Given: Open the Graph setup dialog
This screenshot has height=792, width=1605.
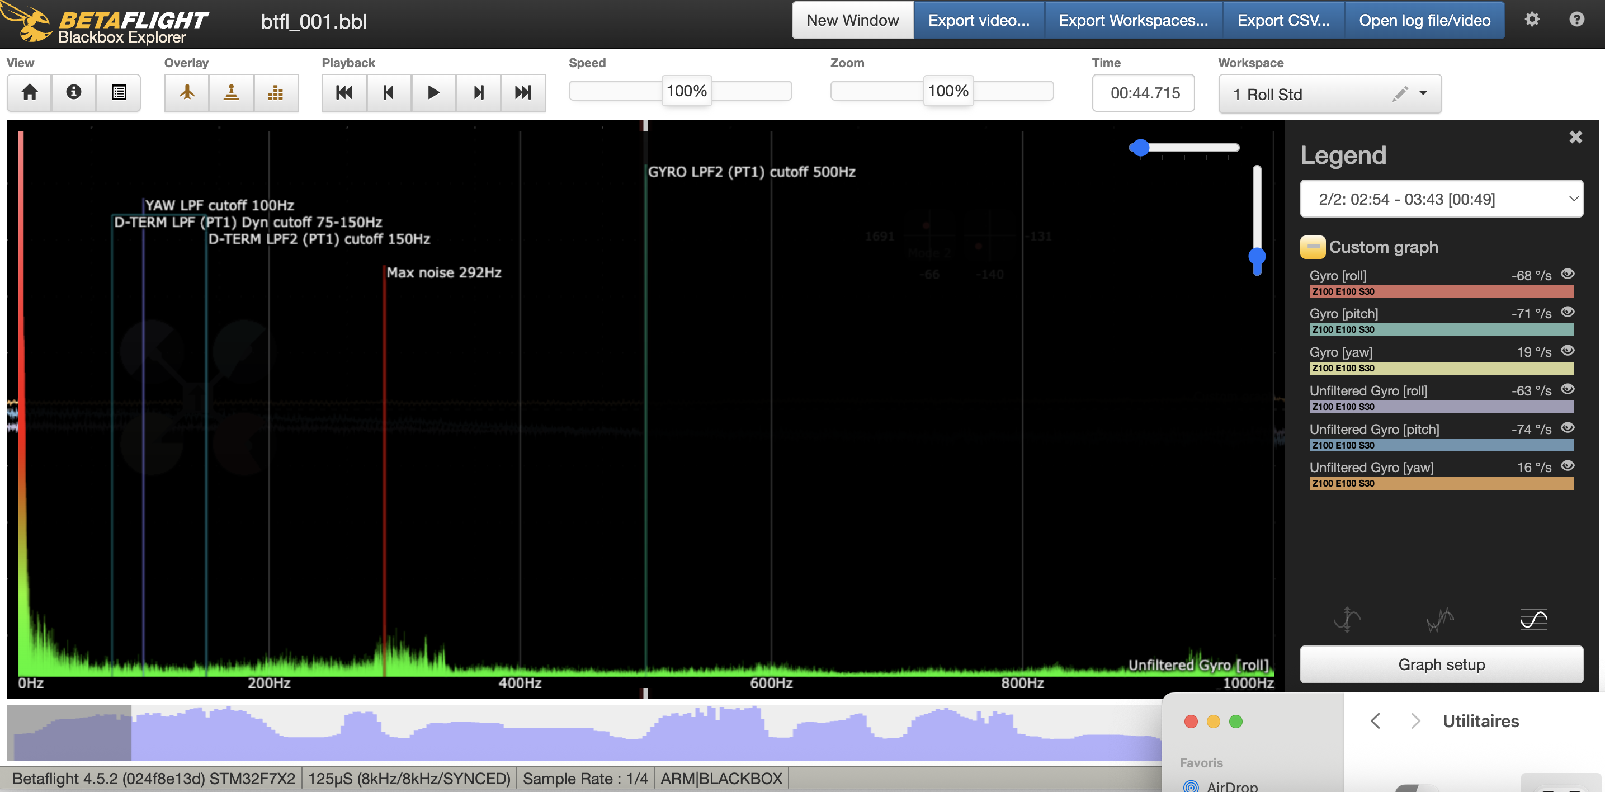Looking at the screenshot, I should click(1441, 664).
